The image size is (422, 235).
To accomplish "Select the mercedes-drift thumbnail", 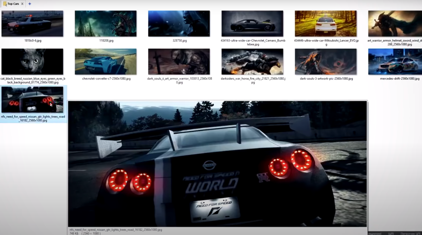I will (x=395, y=61).
